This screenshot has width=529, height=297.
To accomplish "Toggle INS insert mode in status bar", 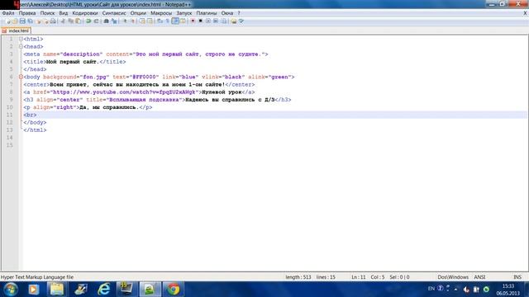I will tap(517, 277).
